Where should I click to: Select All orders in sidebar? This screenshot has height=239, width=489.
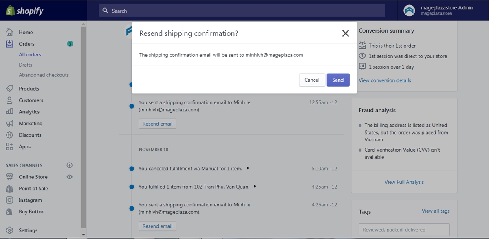click(x=30, y=54)
